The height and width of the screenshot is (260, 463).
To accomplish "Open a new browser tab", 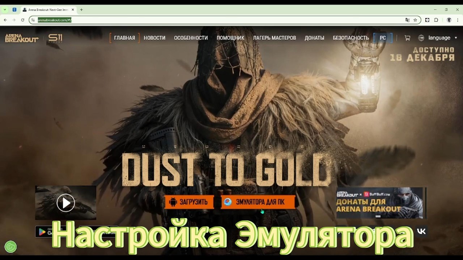I will 81,10.
